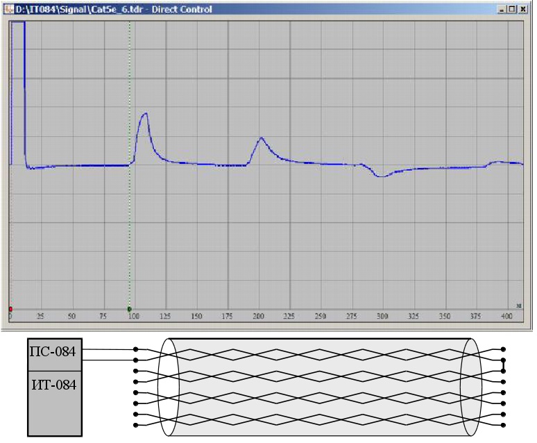
Task: Click the 100 axis label
Action: [134, 316]
